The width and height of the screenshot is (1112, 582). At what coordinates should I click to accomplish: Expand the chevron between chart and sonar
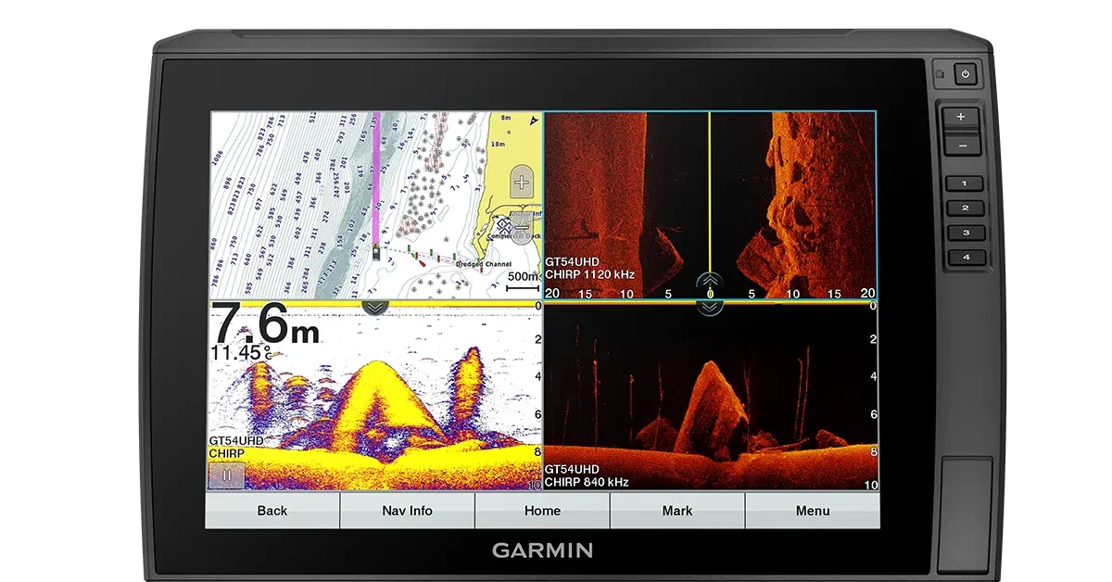375,307
